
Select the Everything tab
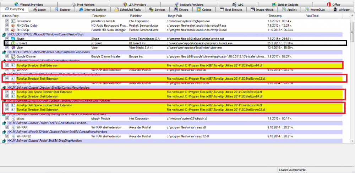[15, 9]
